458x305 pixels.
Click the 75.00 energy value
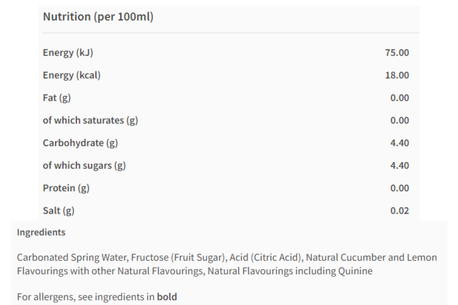pos(397,53)
